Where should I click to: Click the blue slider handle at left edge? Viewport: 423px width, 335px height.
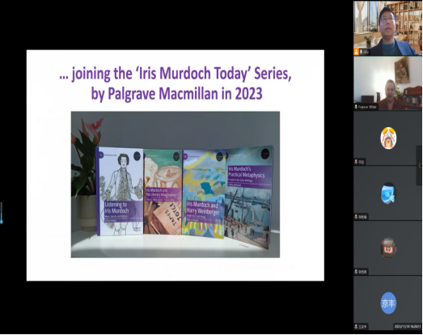point(2,213)
